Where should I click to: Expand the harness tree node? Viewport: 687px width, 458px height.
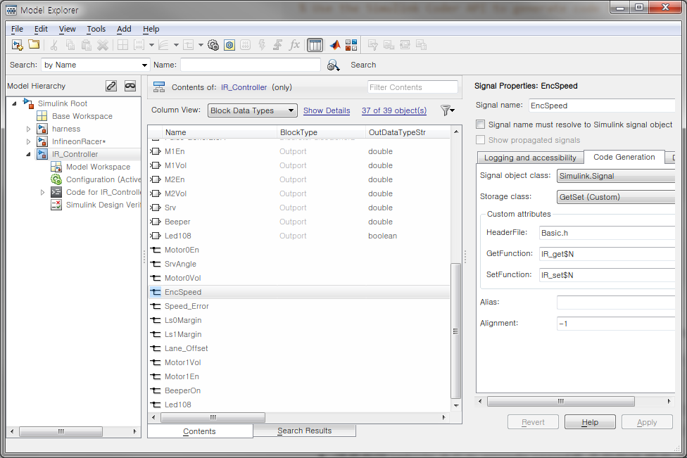(28, 129)
